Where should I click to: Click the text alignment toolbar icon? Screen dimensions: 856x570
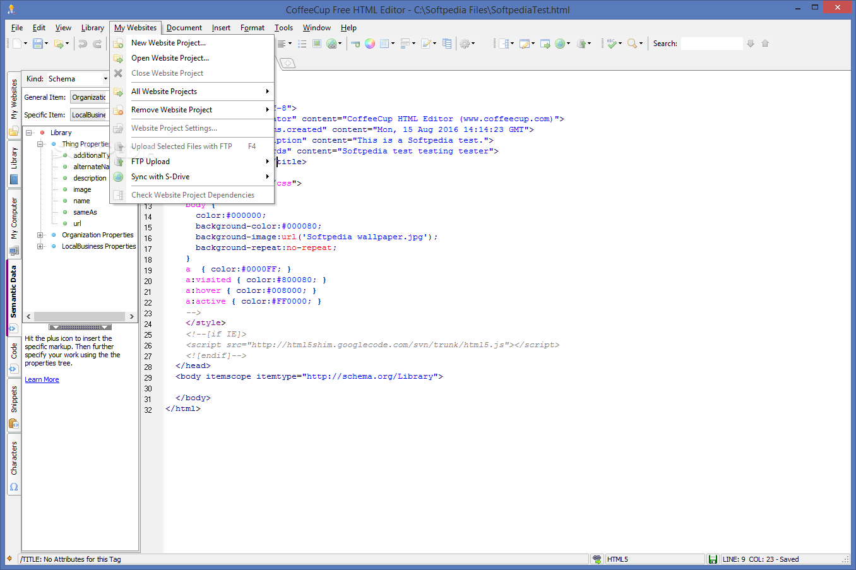tap(282, 44)
